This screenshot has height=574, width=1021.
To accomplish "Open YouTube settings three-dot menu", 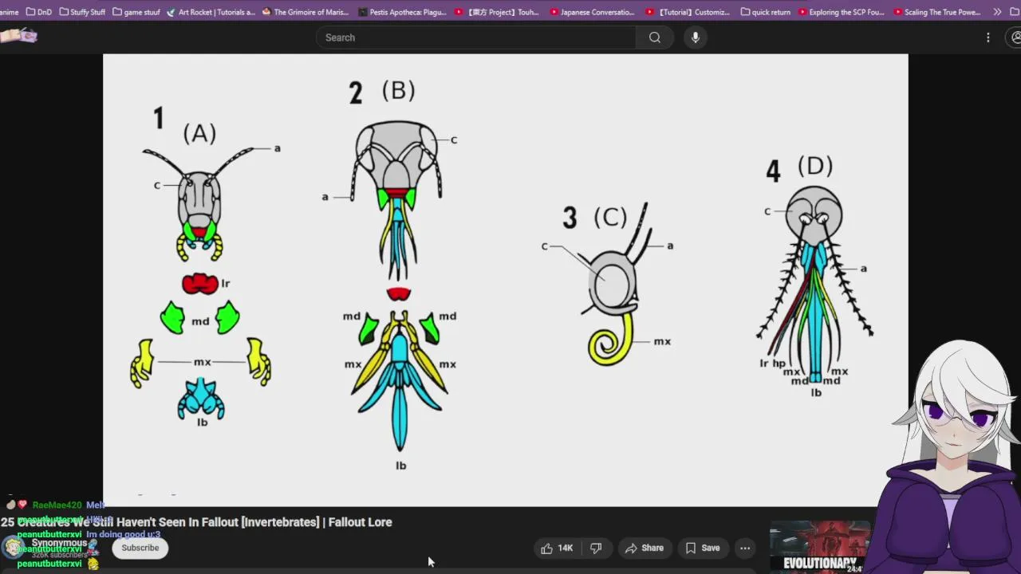I will (987, 37).
